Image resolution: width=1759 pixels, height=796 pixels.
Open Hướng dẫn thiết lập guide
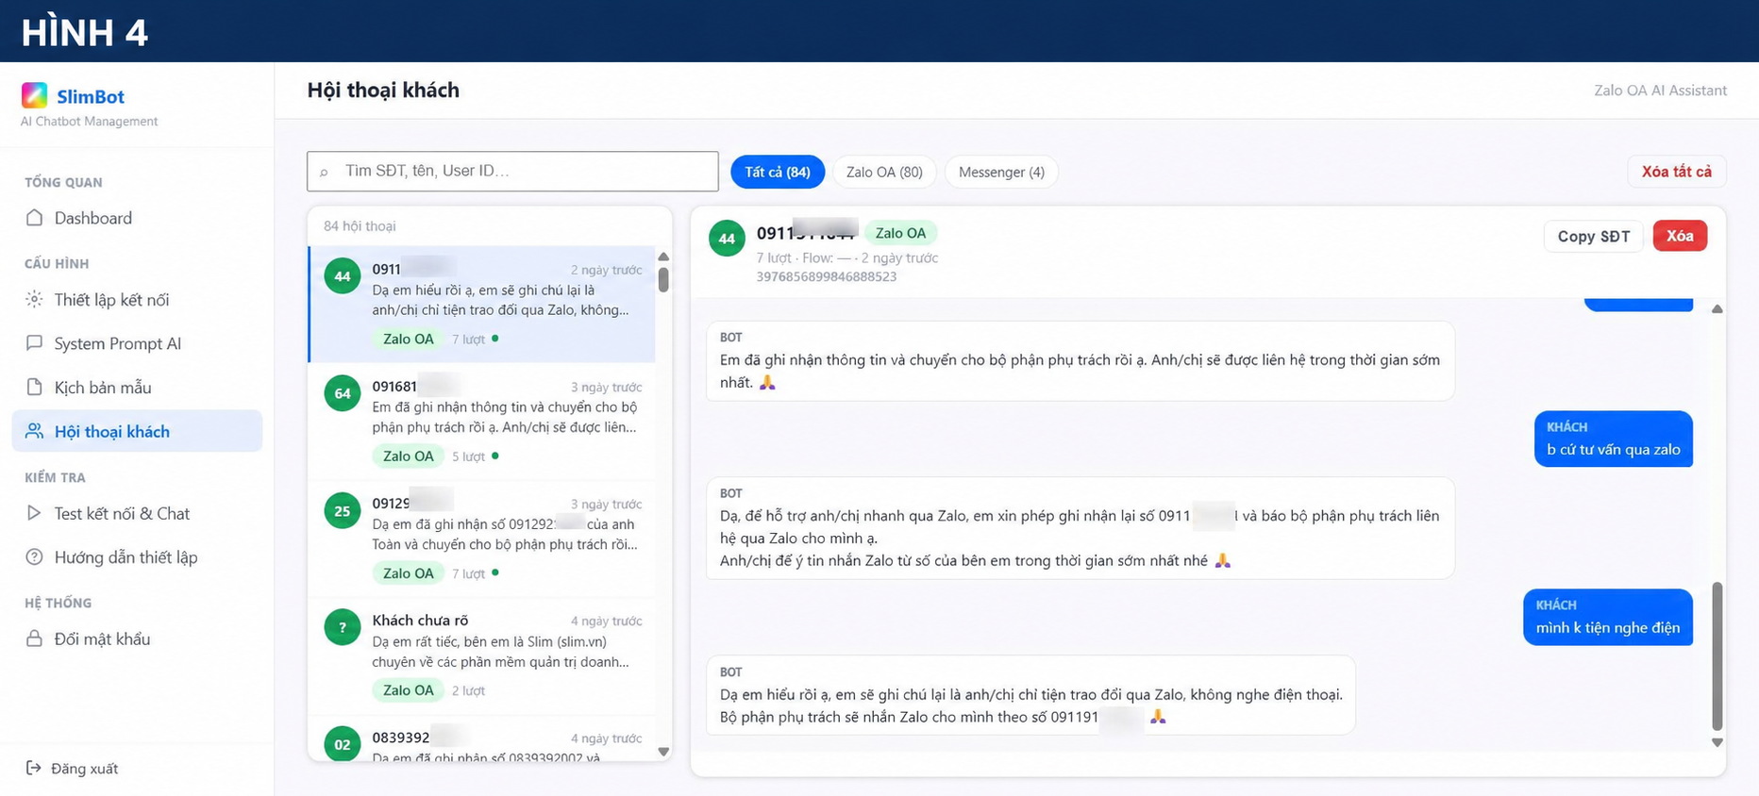[137, 557]
